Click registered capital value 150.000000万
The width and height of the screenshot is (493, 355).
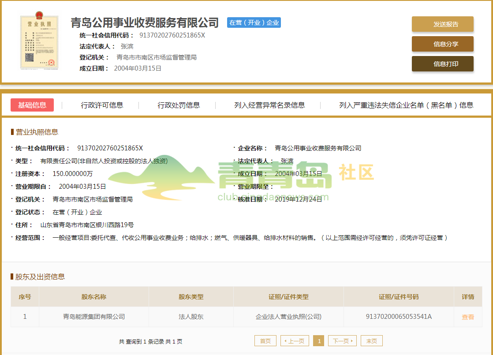pyautogui.click(x=73, y=174)
